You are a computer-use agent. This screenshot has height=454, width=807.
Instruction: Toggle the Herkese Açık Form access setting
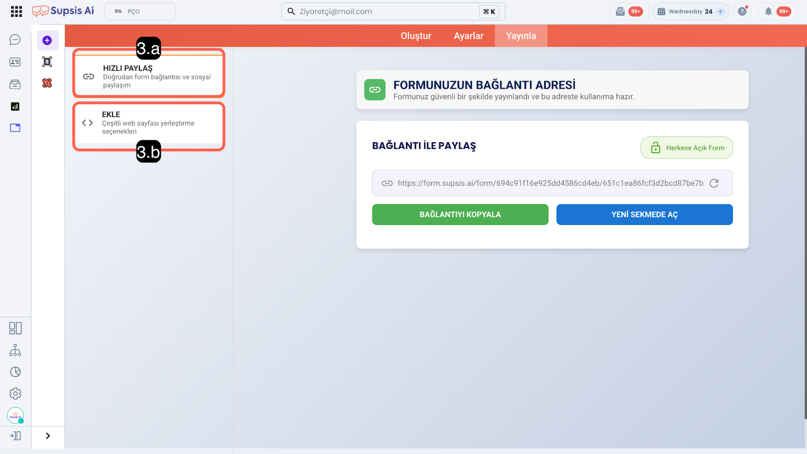pyautogui.click(x=686, y=148)
